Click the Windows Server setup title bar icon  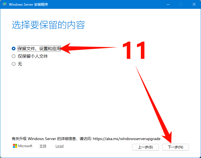tap(5, 4)
